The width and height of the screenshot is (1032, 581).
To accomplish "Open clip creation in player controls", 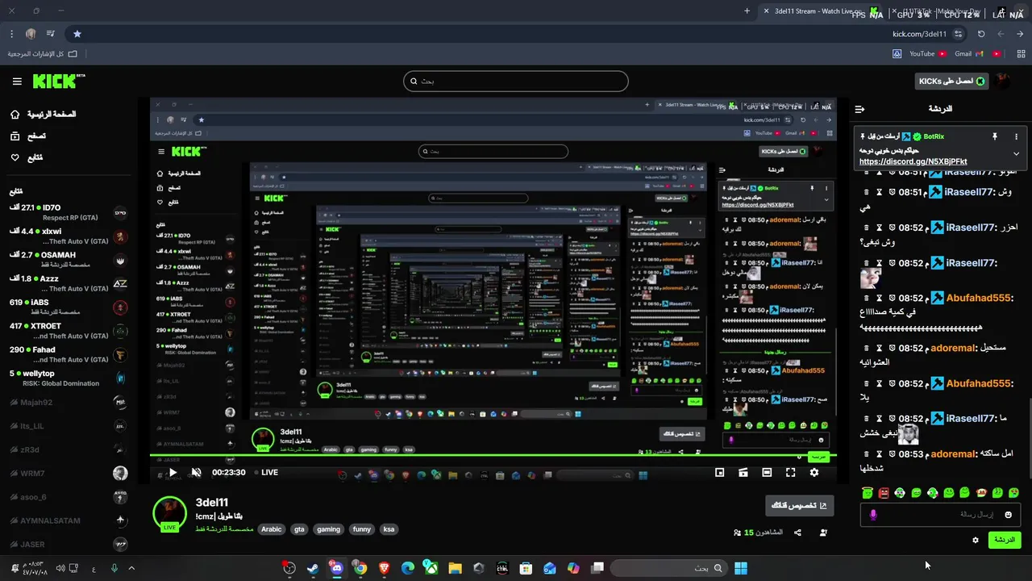I will (743, 473).
